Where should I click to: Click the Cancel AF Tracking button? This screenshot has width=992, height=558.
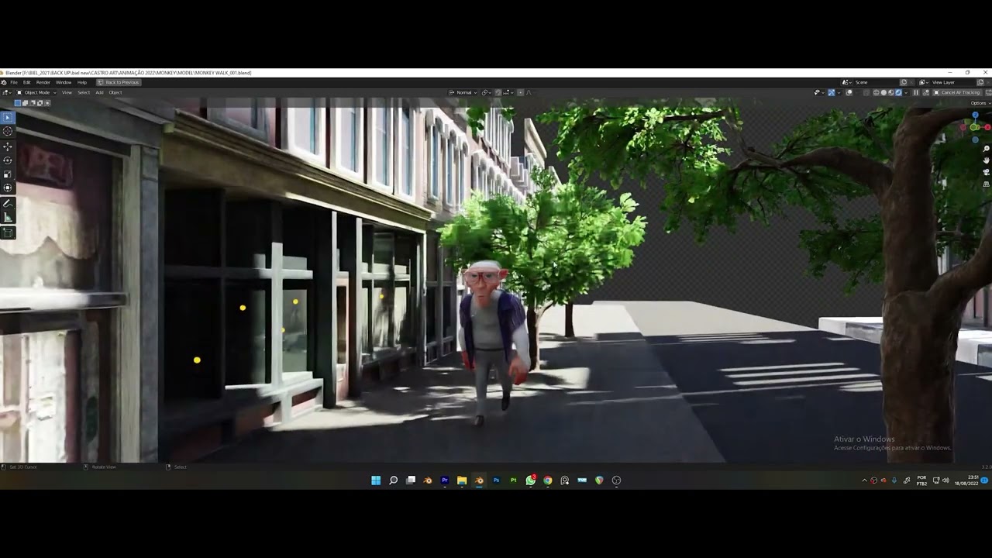point(957,92)
